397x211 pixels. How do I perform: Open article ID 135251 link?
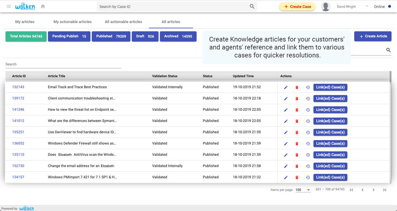coord(18,132)
